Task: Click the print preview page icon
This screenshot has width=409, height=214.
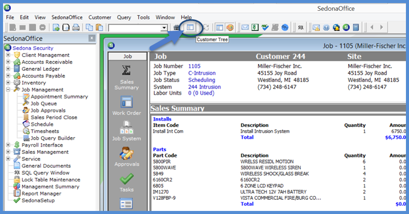Action: point(66,28)
